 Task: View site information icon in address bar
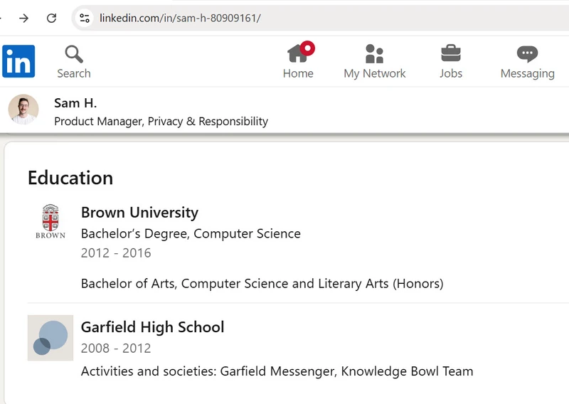(85, 18)
